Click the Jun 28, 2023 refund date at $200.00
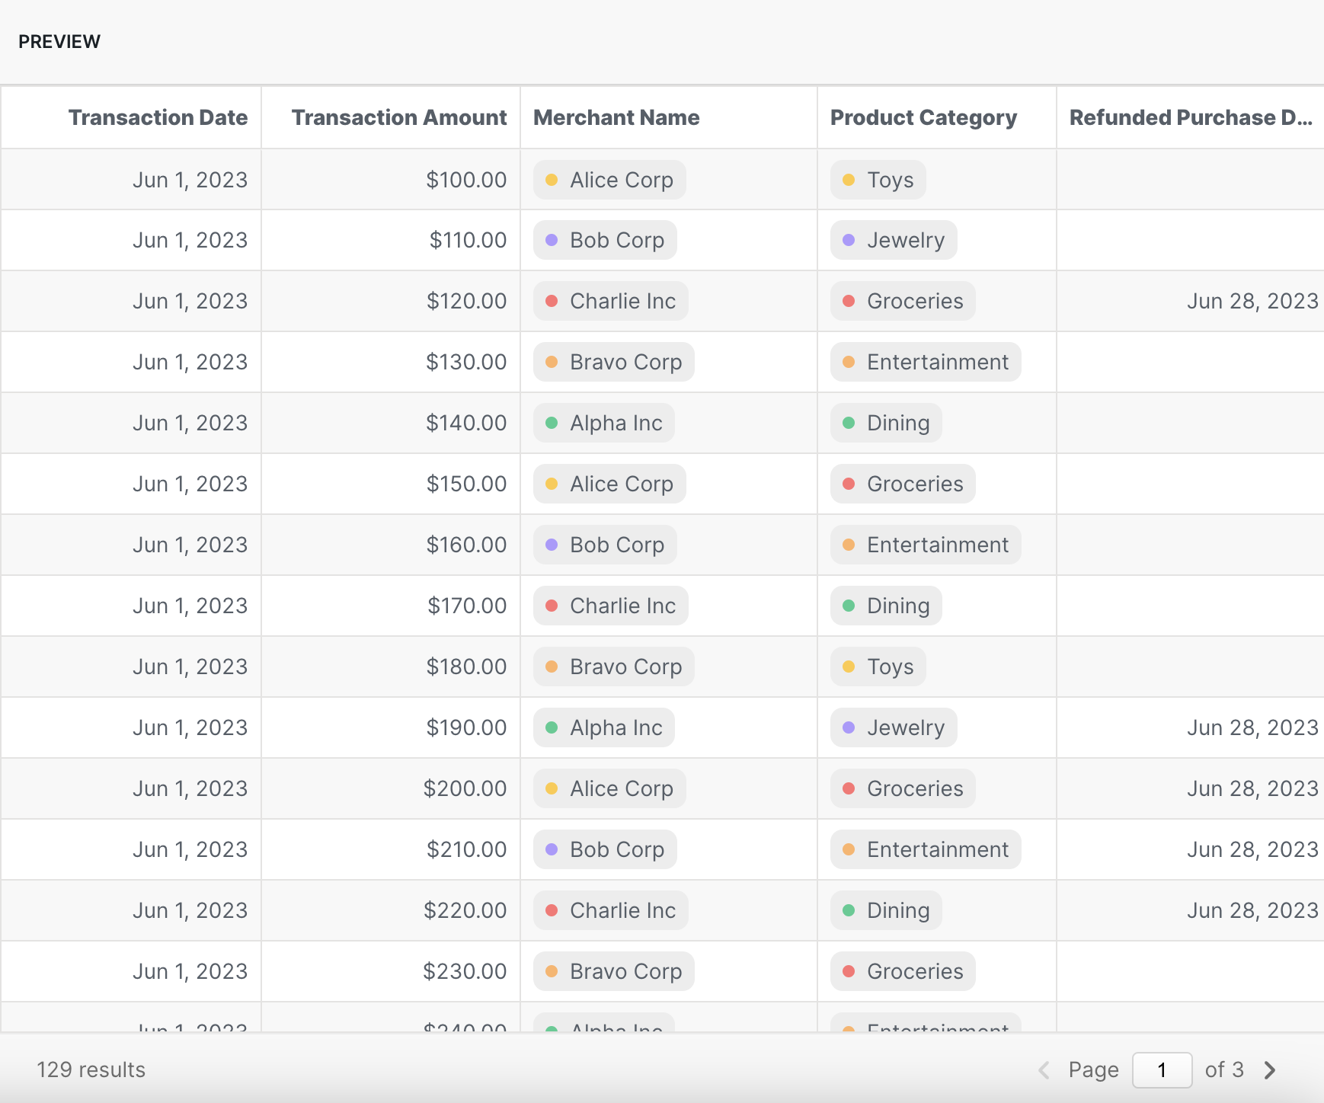 coord(1252,789)
